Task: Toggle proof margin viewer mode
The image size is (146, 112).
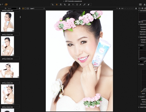Action: coord(28,8)
